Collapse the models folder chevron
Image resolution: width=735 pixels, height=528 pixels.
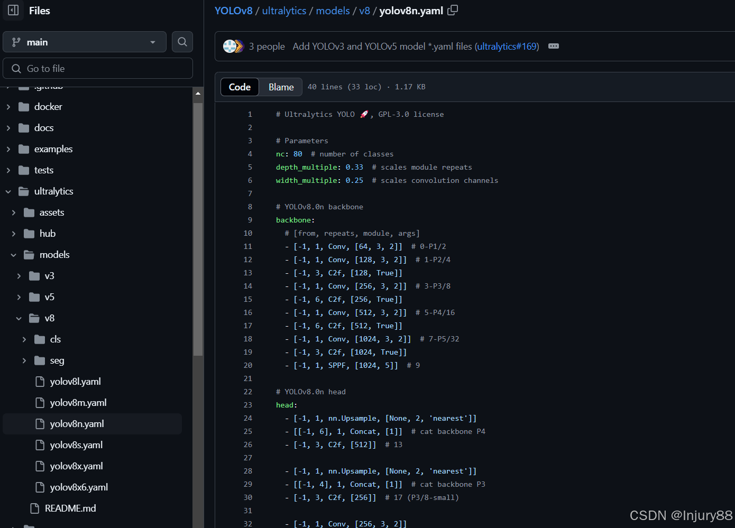point(14,255)
